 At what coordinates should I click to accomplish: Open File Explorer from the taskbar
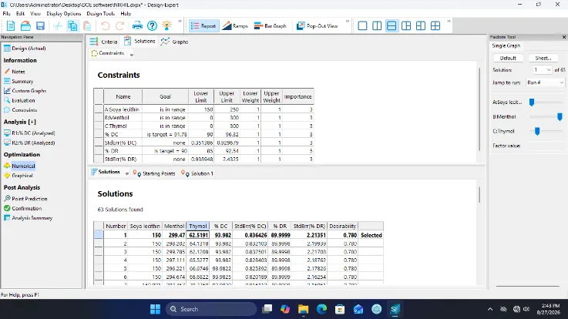[303, 309]
